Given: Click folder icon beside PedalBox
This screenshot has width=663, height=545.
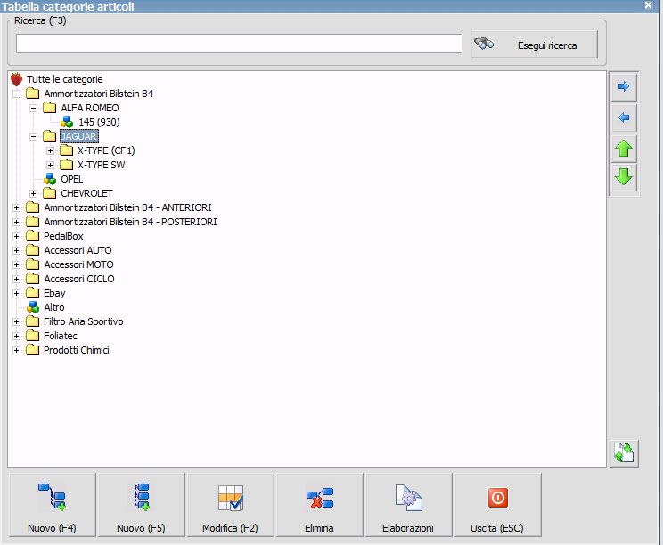Looking at the screenshot, I should (33, 236).
